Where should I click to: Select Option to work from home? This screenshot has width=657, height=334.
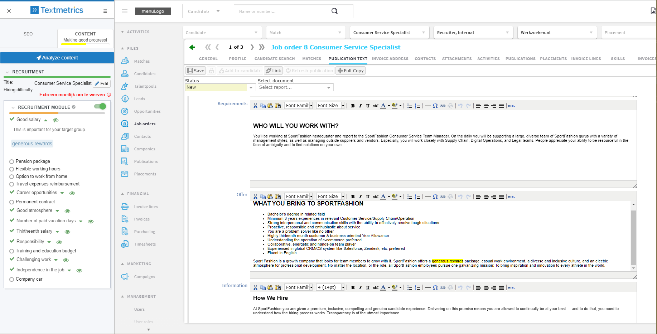11,176
